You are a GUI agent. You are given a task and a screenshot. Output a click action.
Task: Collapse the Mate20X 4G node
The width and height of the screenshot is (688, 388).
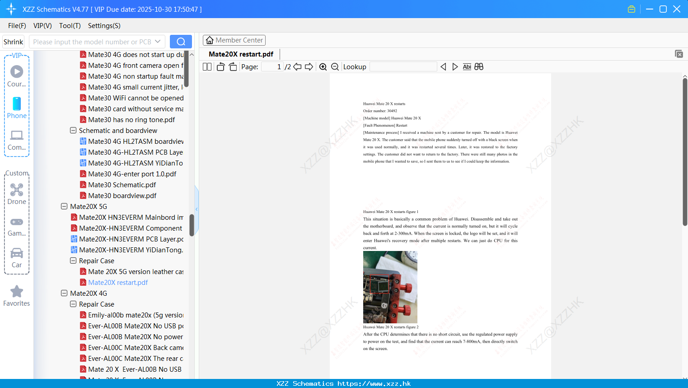(x=64, y=293)
